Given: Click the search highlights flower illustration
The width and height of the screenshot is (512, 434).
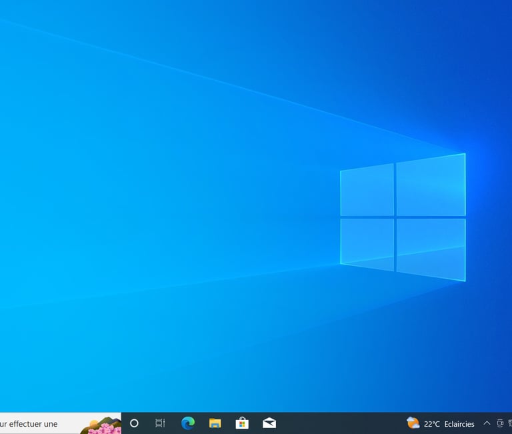Looking at the screenshot, I should coord(101,425).
